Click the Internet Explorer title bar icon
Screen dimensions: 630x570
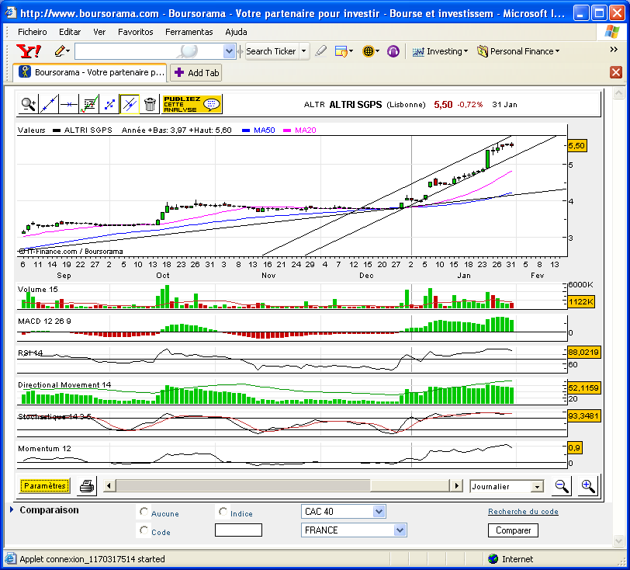11,13
